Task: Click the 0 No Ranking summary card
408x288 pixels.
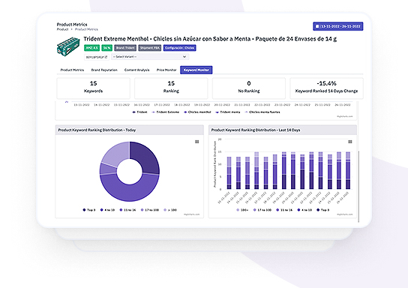Action: [249, 88]
